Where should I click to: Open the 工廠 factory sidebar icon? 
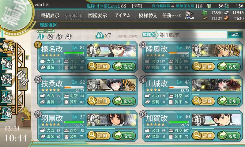coord(6,113)
